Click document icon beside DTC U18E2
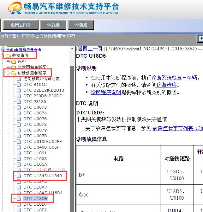Viewport: 203px width, 212px height. pos(19,210)
